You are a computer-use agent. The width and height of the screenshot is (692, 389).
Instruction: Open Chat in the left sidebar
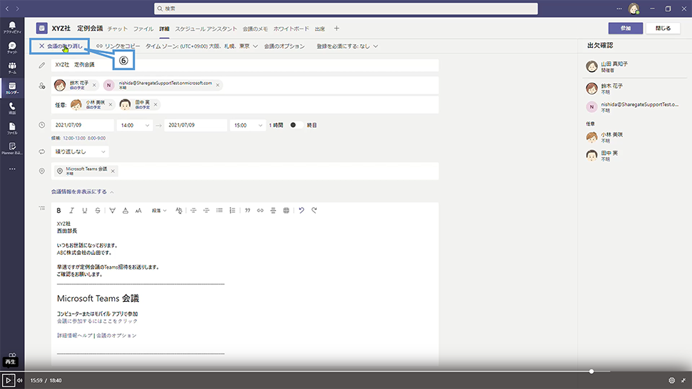[12, 48]
